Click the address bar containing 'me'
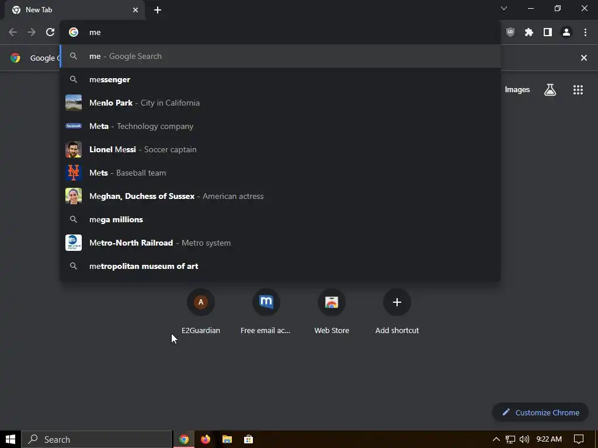 point(280,33)
